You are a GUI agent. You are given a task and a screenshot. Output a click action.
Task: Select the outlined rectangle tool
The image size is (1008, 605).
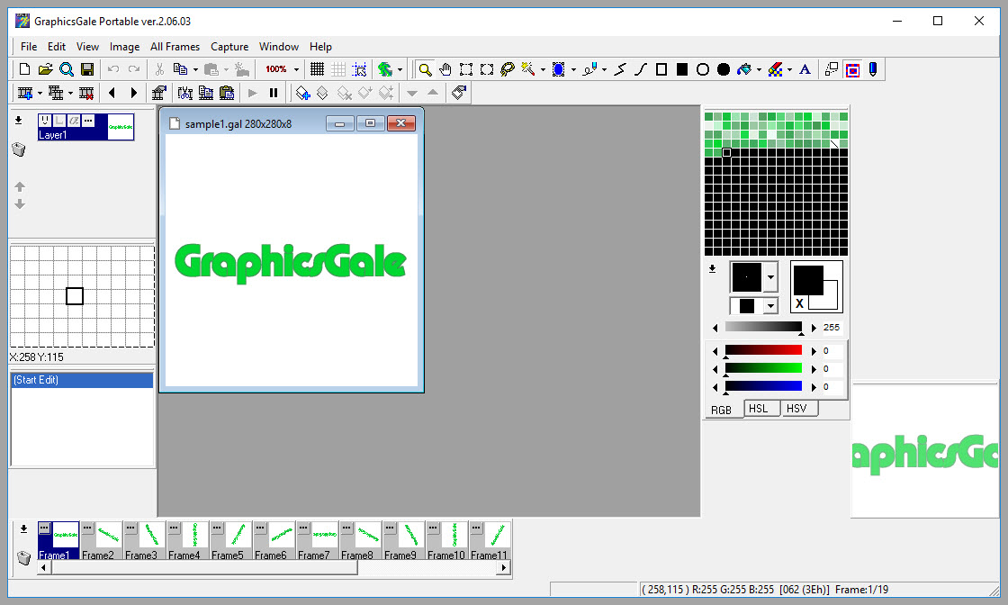coord(661,69)
